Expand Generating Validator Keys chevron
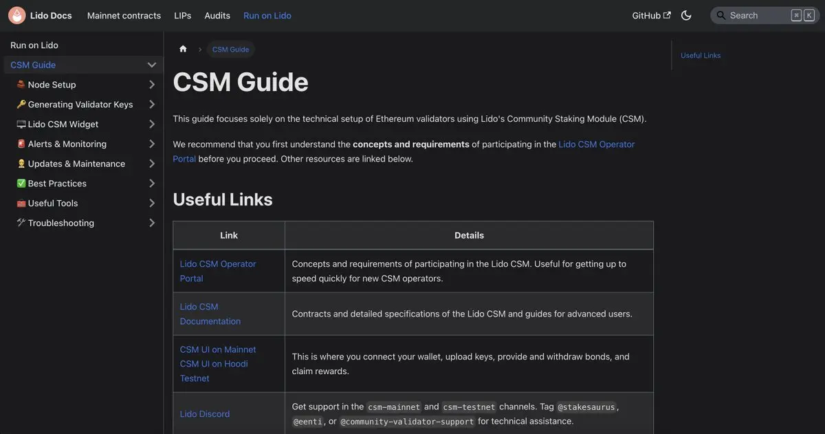The image size is (825, 434). pyautogui.click(x=152, y=105)
